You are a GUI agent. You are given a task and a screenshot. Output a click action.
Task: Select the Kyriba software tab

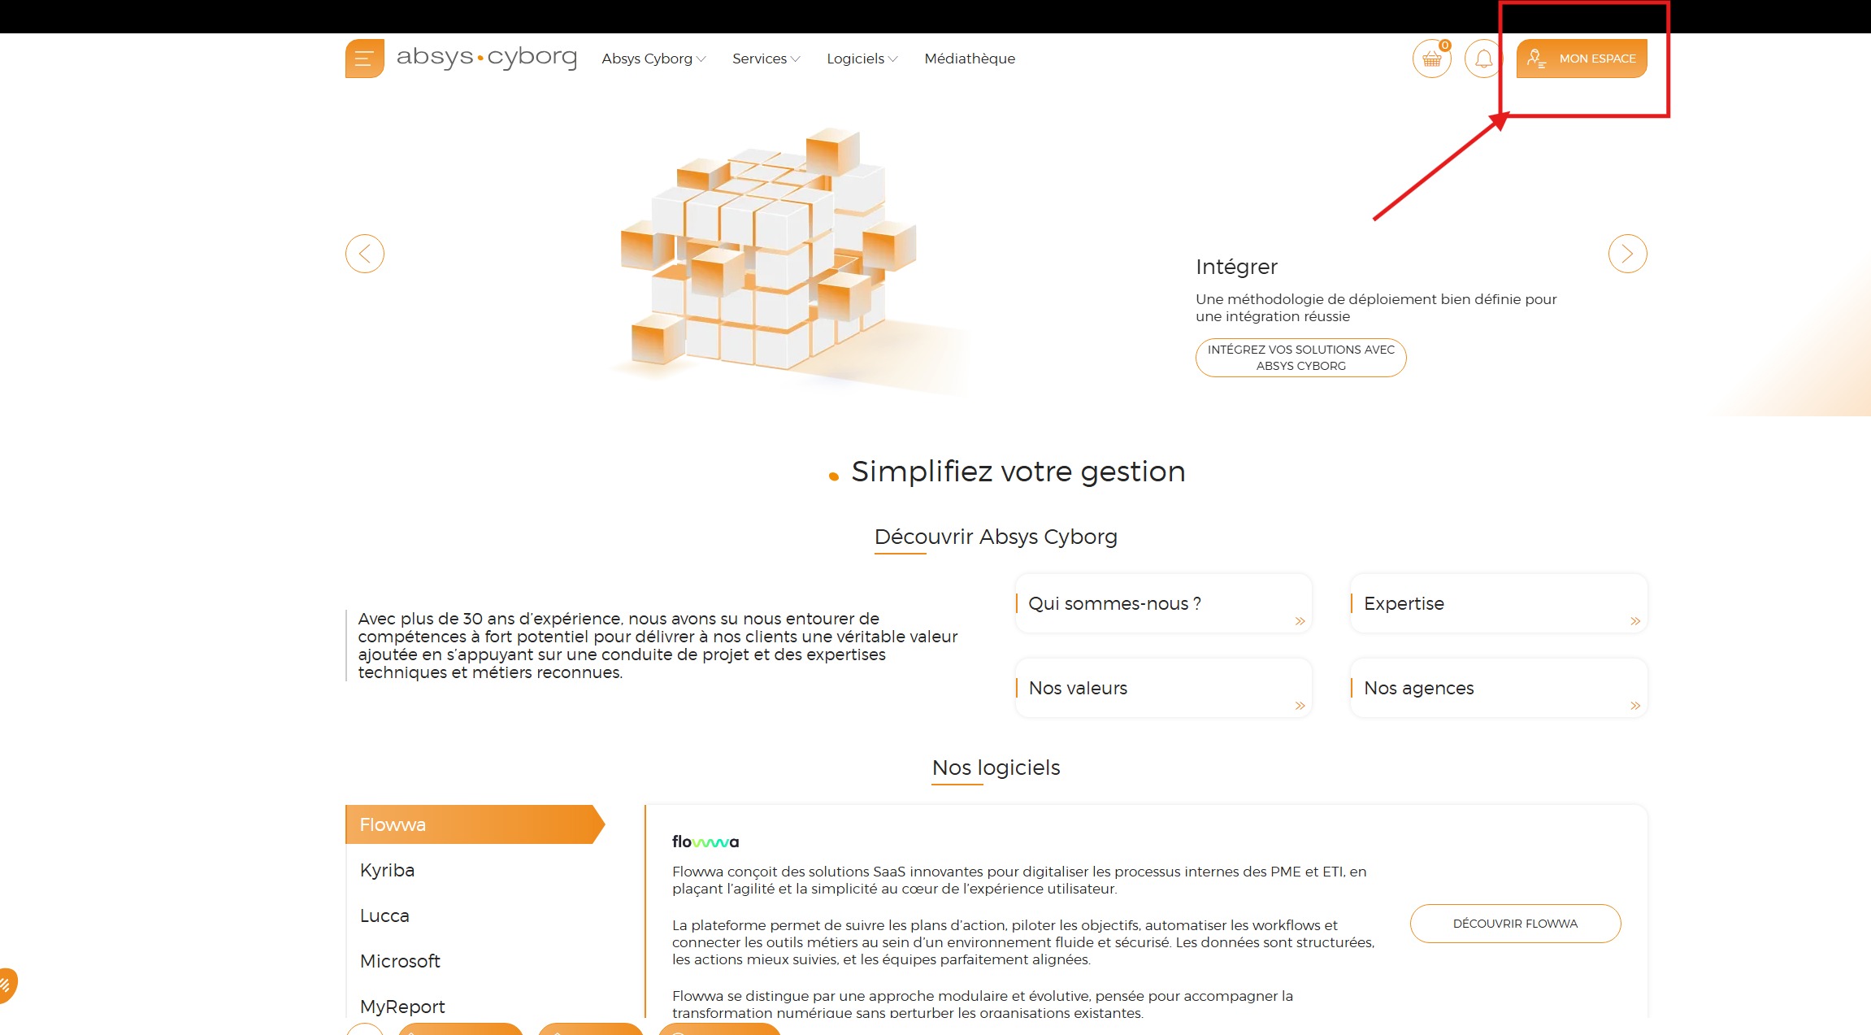[x=387, y=870]
